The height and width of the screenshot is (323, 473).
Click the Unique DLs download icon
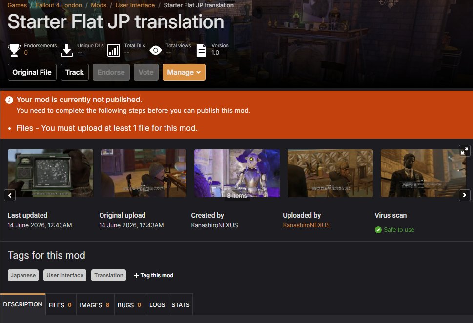[x=67, y=50]
